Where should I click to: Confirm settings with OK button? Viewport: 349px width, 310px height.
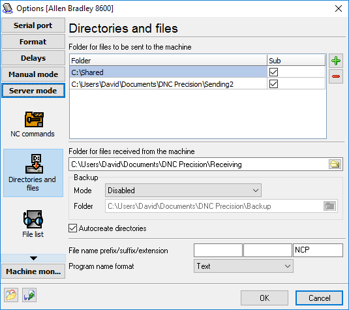tap(264, 298)
